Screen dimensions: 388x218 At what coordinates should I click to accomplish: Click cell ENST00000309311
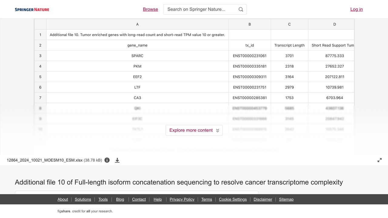[249, 77]
